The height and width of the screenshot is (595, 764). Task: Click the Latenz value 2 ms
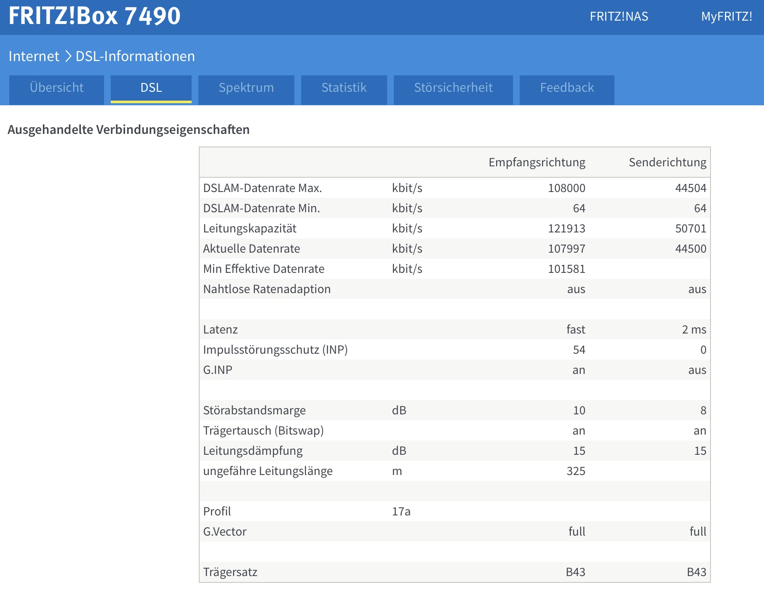click(x=694, y=329)
